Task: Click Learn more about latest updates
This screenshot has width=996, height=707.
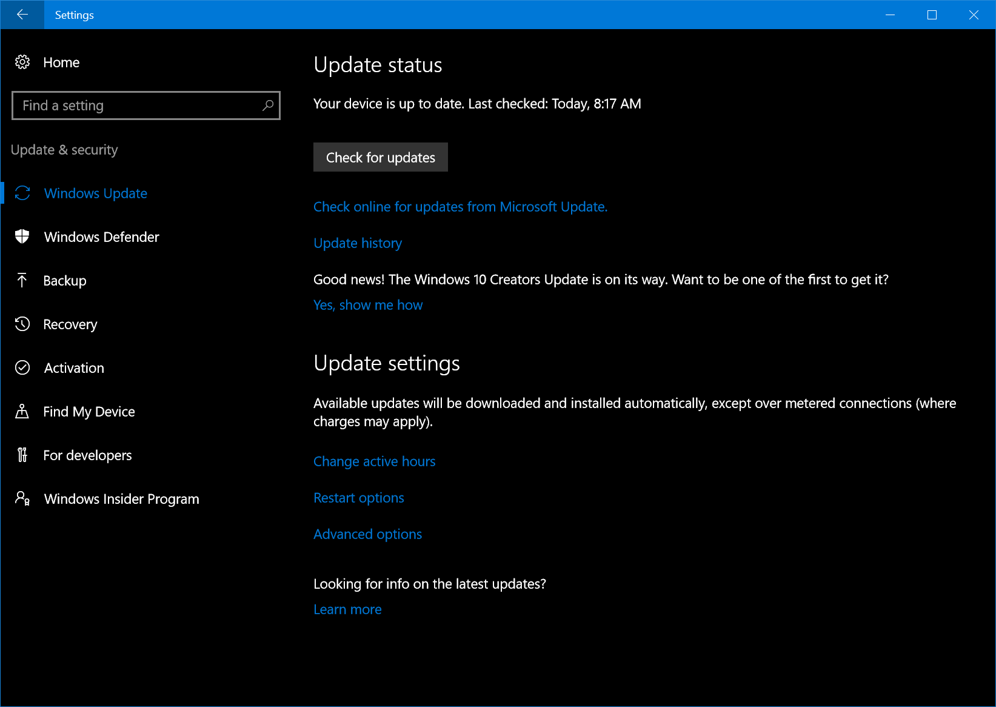Action: [347, 609]
